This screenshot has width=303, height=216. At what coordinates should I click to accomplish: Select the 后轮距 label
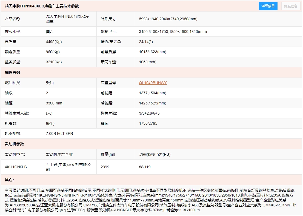click(107, 103)
